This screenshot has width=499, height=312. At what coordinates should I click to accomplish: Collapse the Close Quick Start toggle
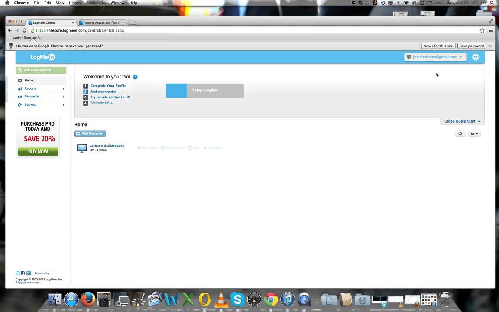point(462,121)
